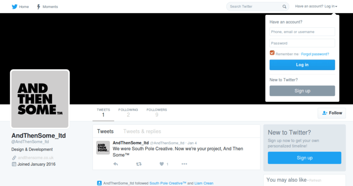Focus the Phone, email or username field
The width and height of the screenshot is (353, 186).
(x=302, y=32)
